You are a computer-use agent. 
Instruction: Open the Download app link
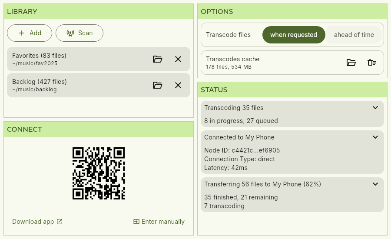(33, 222)
